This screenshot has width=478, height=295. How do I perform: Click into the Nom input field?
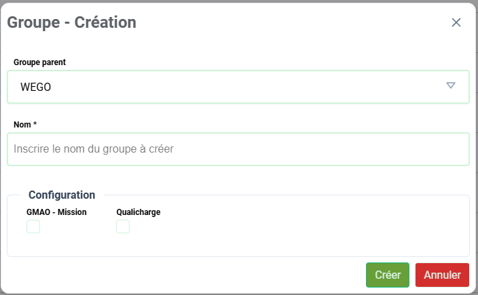pyautogui.click(x=238, y=149)
